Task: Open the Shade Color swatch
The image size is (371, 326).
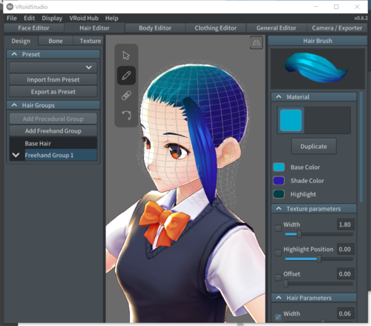Action: (279, 181)
